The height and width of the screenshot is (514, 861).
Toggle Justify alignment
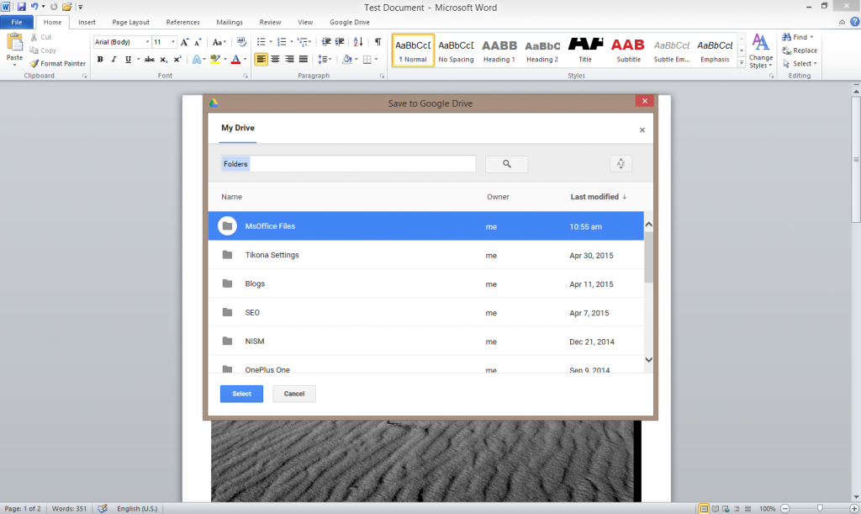point(303,59)
